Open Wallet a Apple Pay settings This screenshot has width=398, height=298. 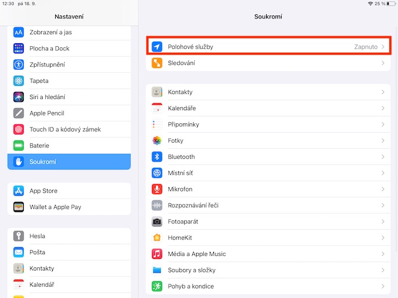(69, 207)
